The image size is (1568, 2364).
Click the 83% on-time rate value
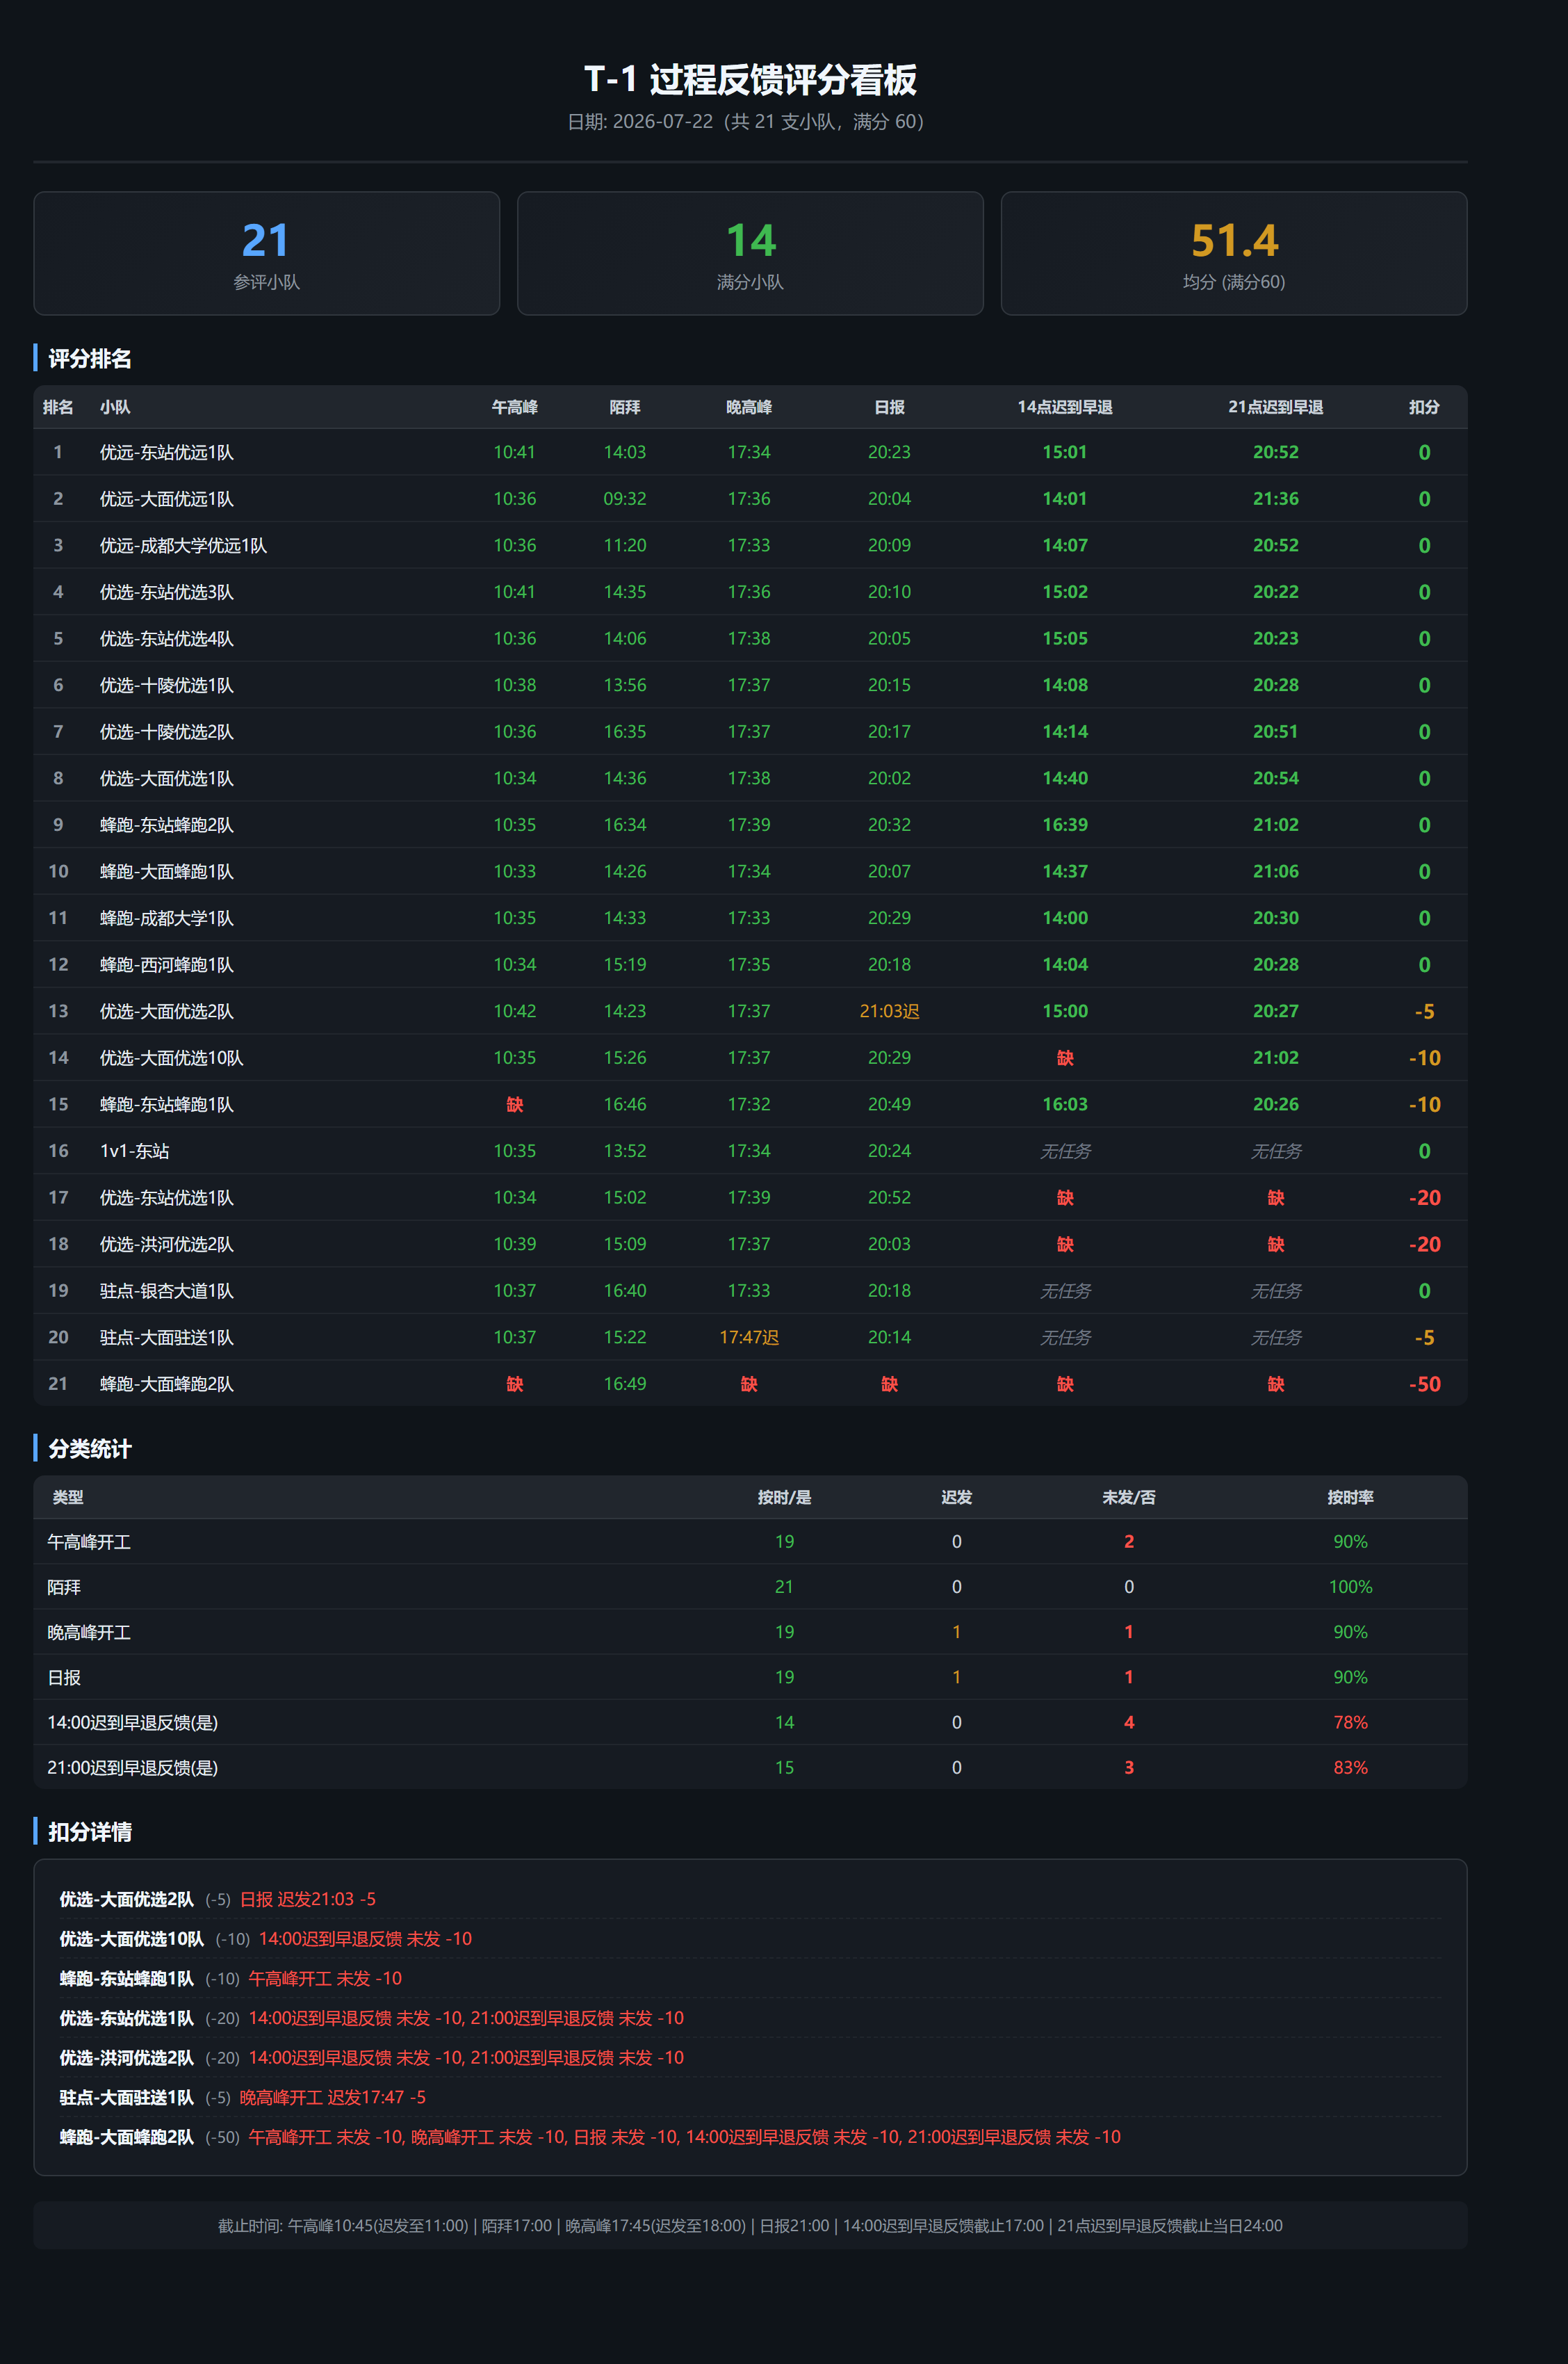[x=1350, y=1767]
